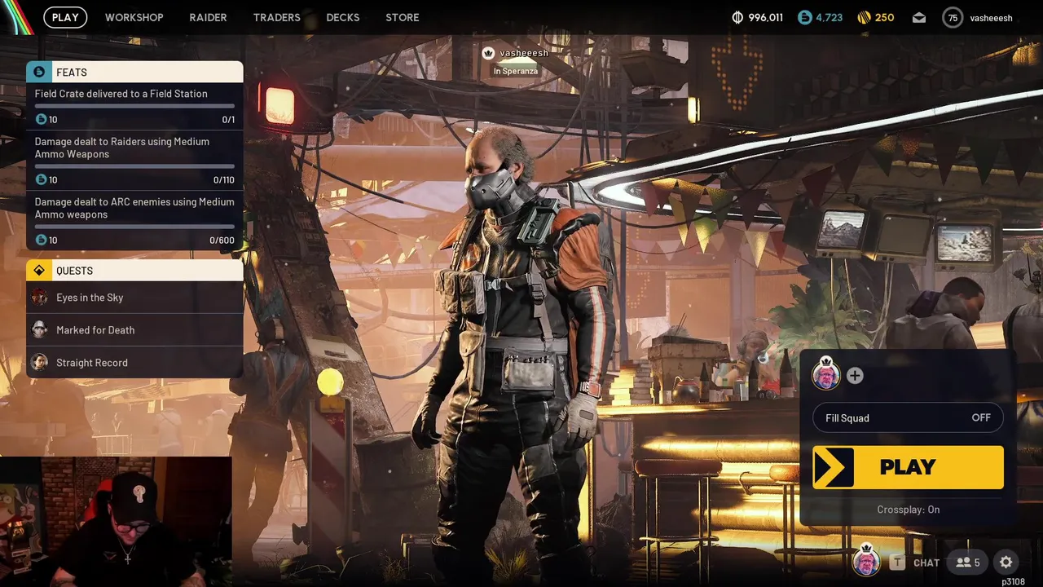This screenshot has width=1043, height=587.
Task: Select feat Field Crate delivered to a Field Station
Action: [134, 105]
